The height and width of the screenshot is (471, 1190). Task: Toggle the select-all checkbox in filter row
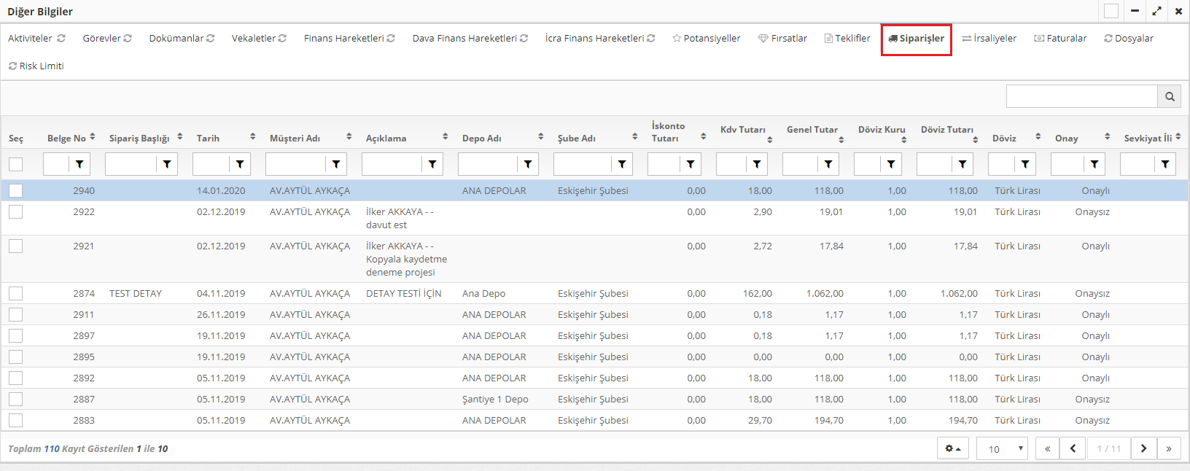(16, 164)
